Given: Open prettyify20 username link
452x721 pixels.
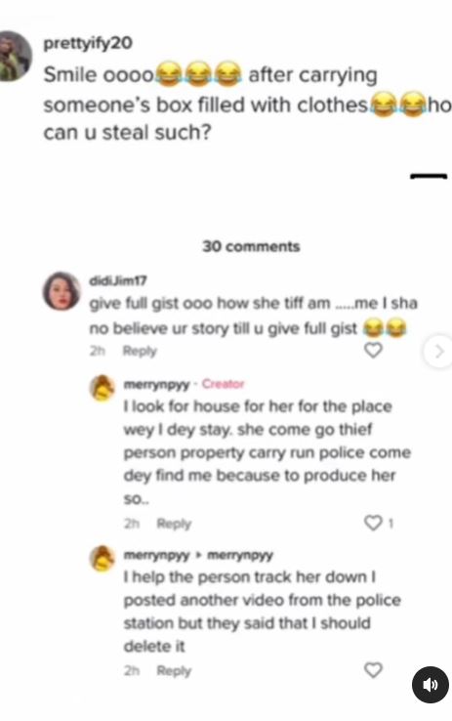Looking at the screenshot, I should [x=88, y=44].
